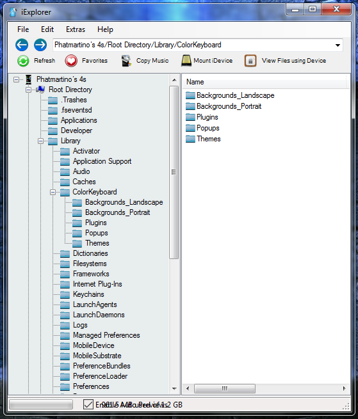Select Internet Plug-Ins in the tree
This screenshot has height=419, width=358.
(97, 284)
